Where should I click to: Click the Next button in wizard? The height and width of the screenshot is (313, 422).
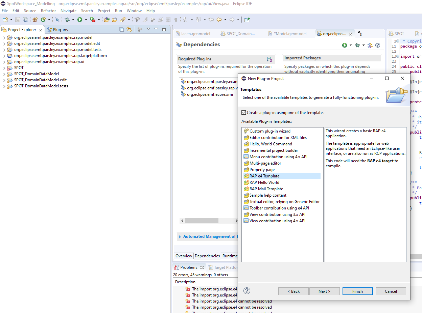[x=324, y=291]
